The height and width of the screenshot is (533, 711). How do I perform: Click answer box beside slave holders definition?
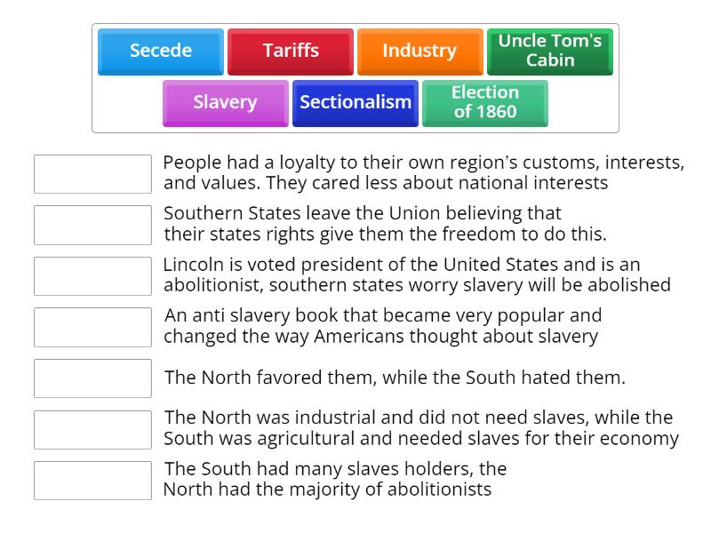[x=92, y=481]
